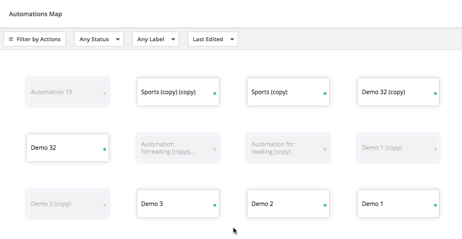Open the Demo 3 (copy) card

pos(67,204)
